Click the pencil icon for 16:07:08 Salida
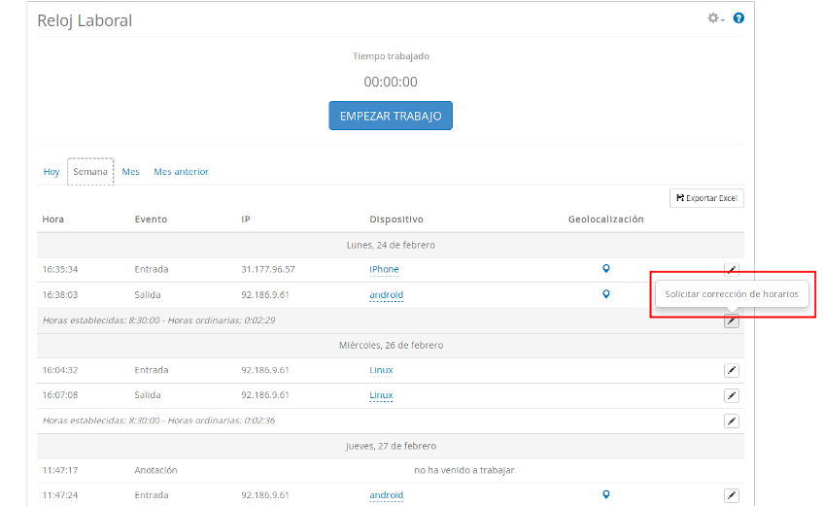Screen dimensions: 823x506 click(732, 395)
